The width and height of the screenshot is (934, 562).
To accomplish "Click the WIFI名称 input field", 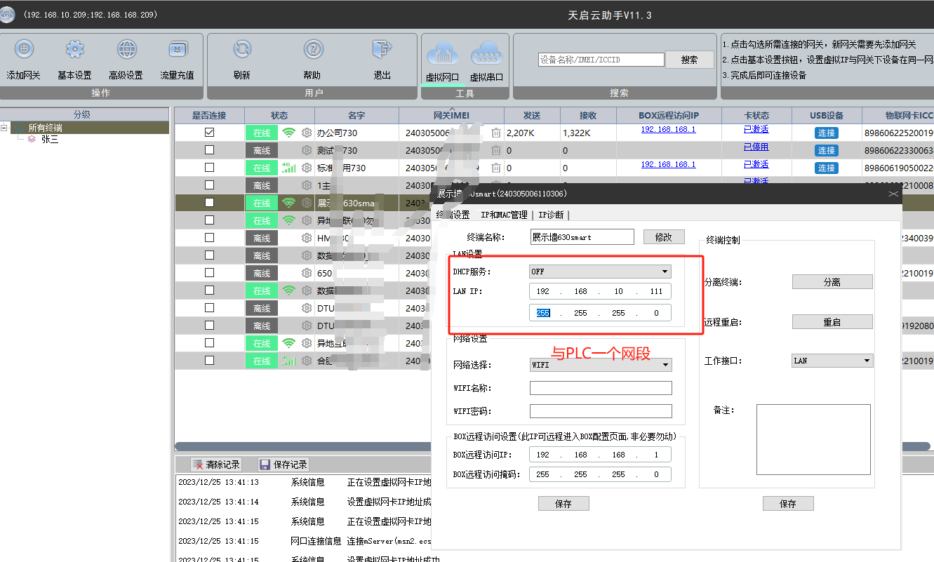I will point(601,388).
